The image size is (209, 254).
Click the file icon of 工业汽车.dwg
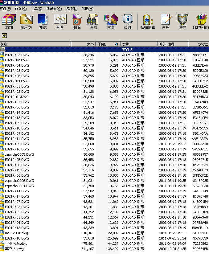pos(2,243)
